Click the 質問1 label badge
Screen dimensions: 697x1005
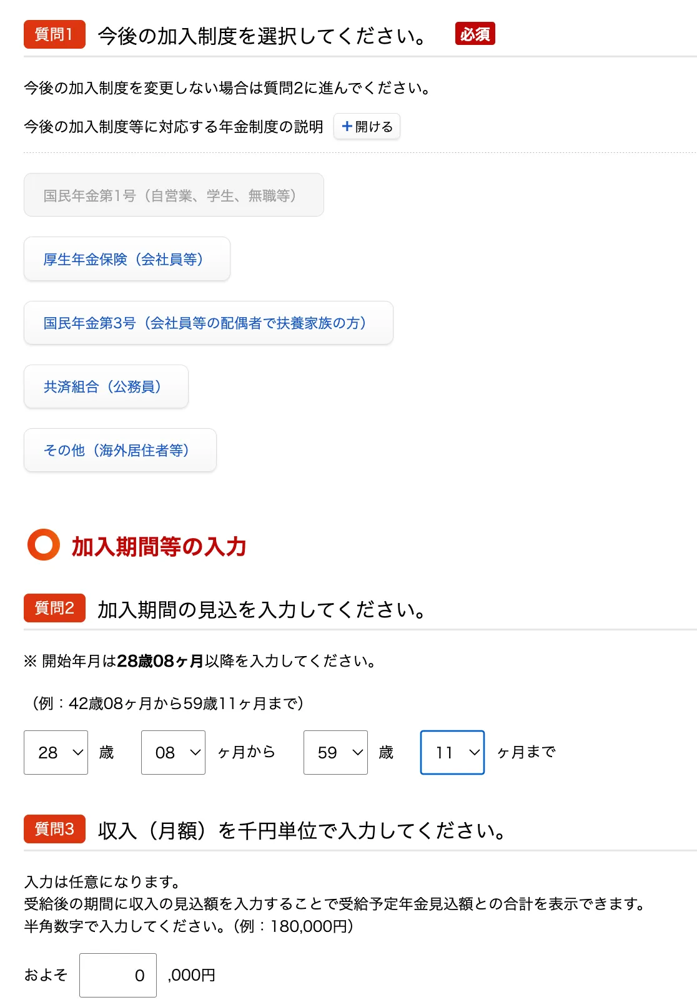(54, 34)
